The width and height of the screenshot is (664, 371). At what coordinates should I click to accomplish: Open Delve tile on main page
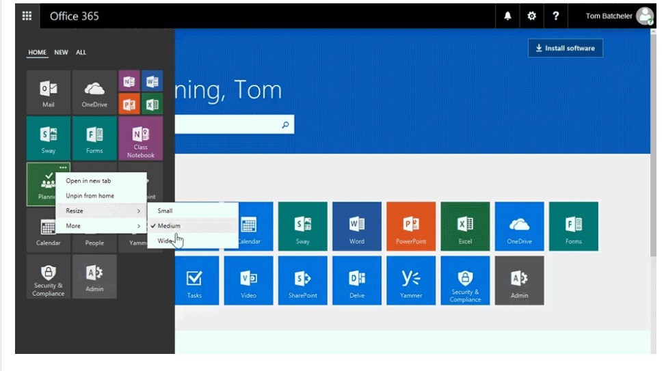(357, 281)
